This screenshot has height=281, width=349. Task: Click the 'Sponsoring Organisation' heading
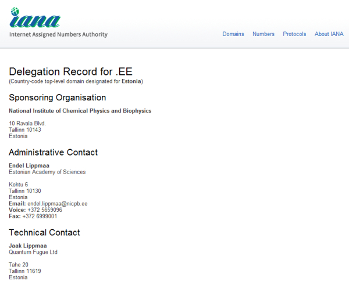[x=58, y=98]
